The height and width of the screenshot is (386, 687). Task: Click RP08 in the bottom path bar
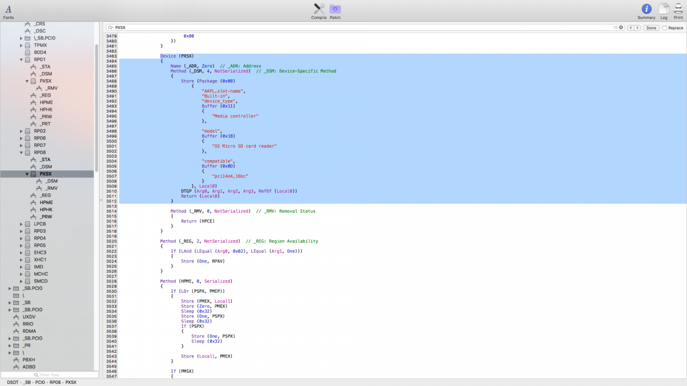[55, 382]
